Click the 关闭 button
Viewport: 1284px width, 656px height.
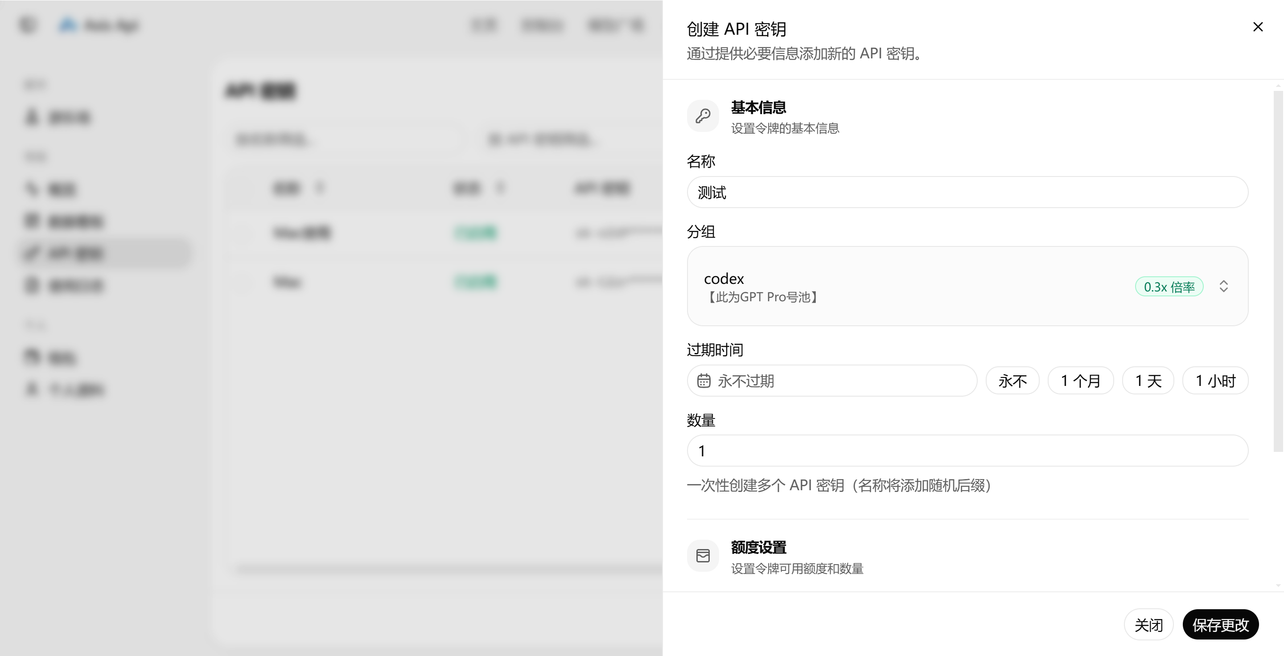[1148, 625]
